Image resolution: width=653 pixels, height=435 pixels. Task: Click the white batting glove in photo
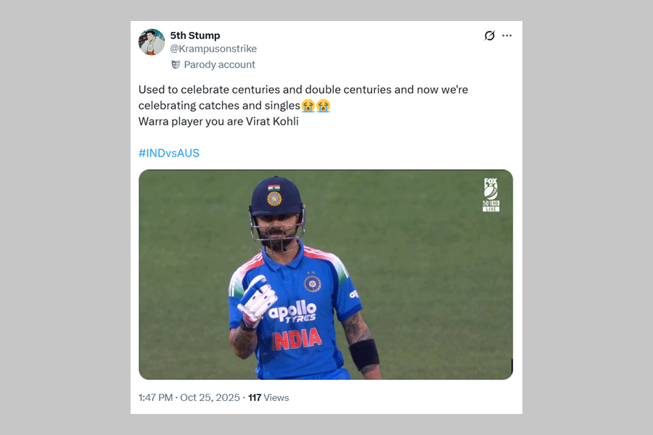255,299
